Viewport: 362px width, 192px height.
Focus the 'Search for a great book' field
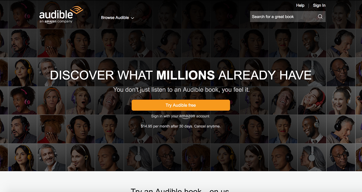click(288, 17)
